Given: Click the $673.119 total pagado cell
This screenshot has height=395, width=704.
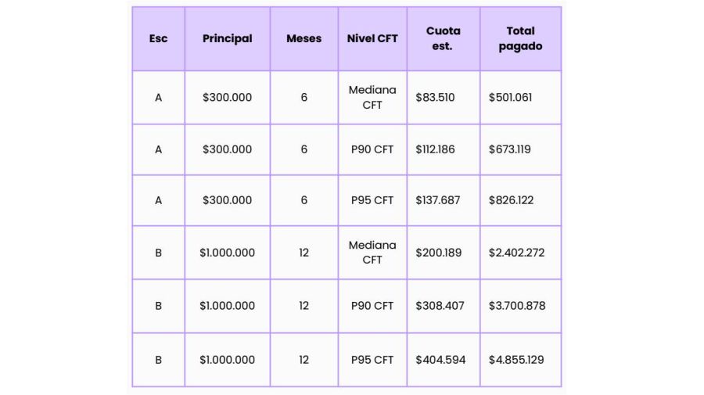Looking at the screenshot, I should click(520, 149).
